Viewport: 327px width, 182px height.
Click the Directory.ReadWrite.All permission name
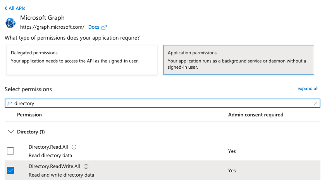pyautogui.click(x=54, y=166)
